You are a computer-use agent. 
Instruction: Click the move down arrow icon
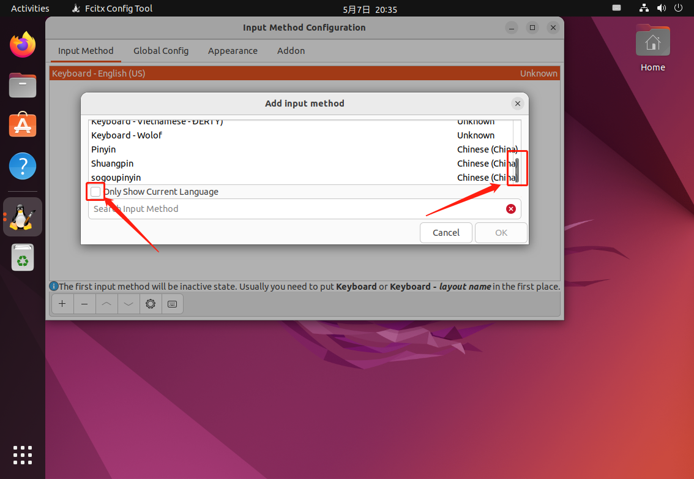point(129,304)
